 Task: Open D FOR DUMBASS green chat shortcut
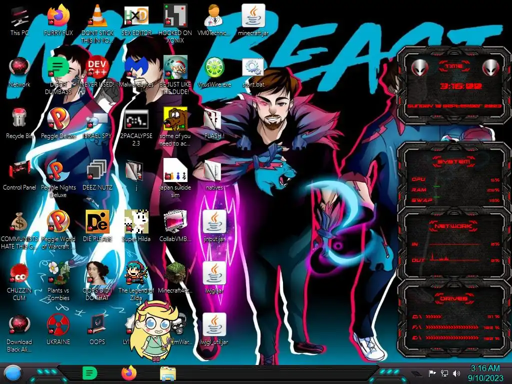click(58, 76)
